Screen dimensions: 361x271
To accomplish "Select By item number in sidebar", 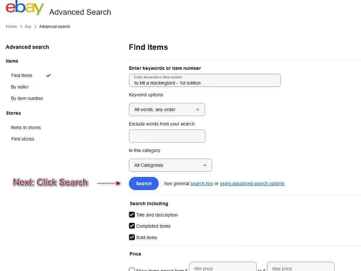I will (27, 98).
